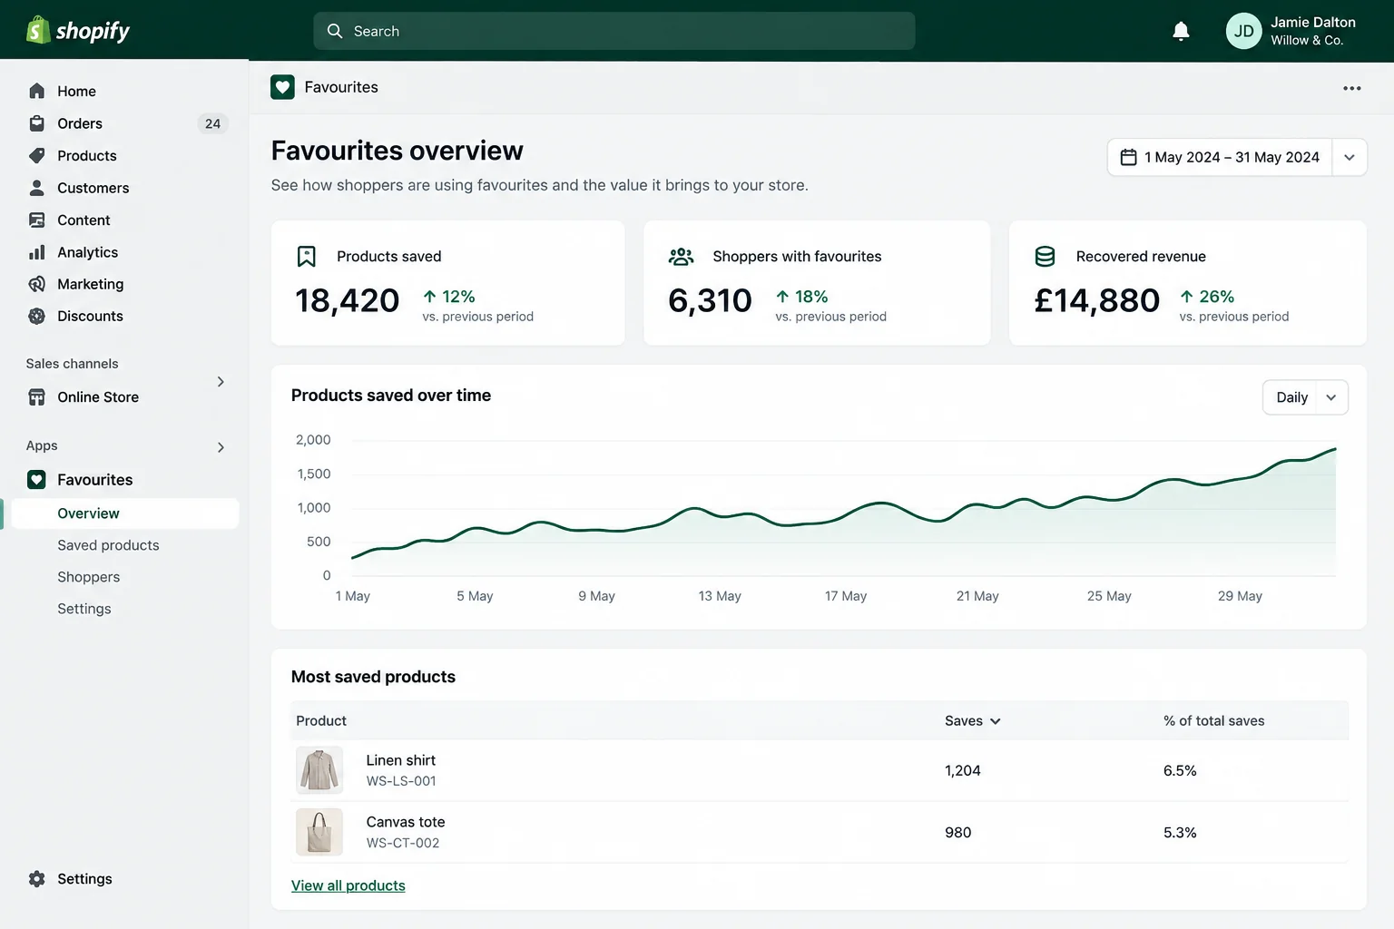This screenshot has height=929, width=1394.
Task: Open the date range 1 May – 31 May 2024
Action: (1220, 157)
